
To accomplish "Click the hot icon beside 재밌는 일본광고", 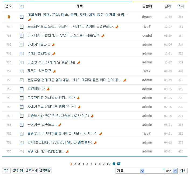I will click(x=54, y=71).
